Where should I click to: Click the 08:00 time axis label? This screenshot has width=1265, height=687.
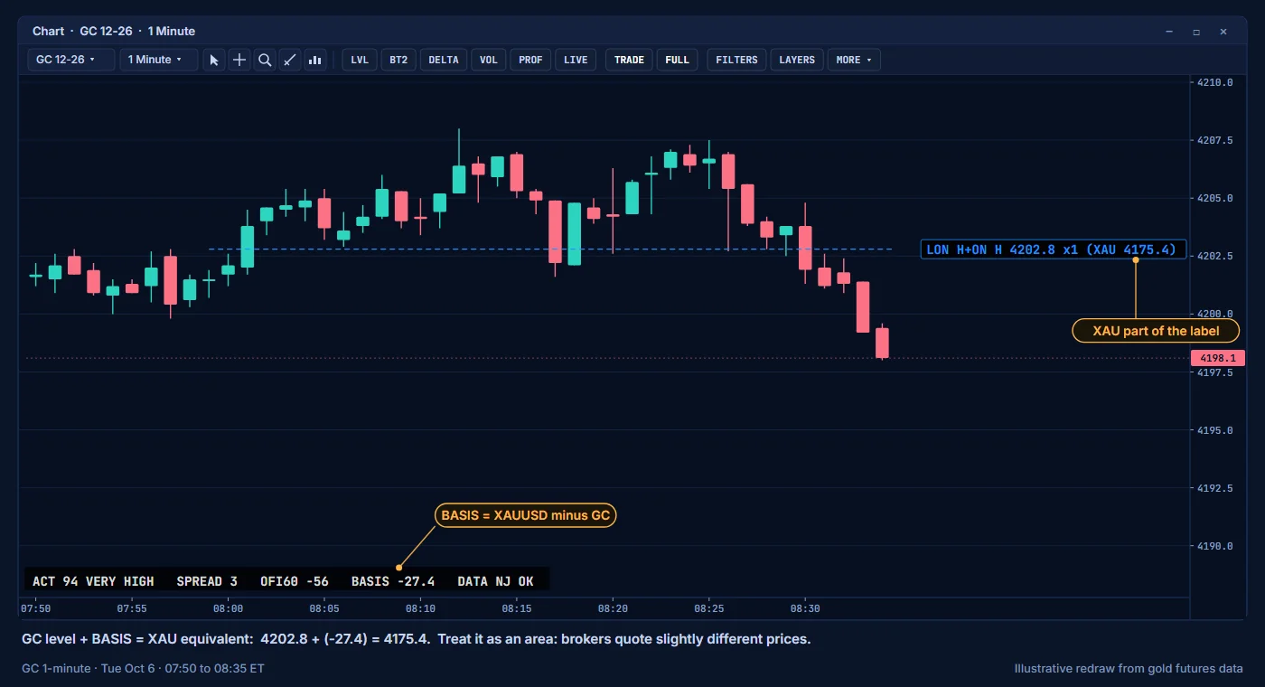(x=228, y=609)
